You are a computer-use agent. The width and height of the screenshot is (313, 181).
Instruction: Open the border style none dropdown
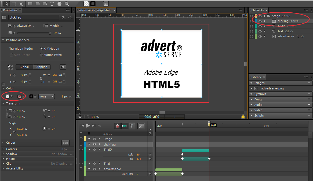tap(46, 96)
